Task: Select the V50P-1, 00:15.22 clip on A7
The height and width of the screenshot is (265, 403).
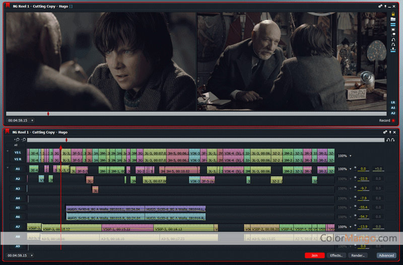Action: [127, 228]
